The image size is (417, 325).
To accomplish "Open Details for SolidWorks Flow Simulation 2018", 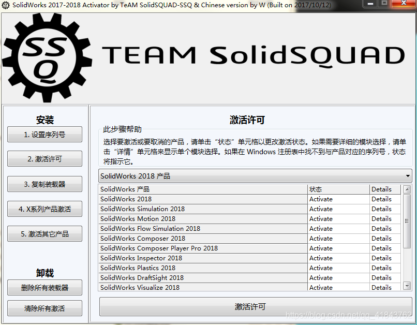I will [x=385, y=229].
